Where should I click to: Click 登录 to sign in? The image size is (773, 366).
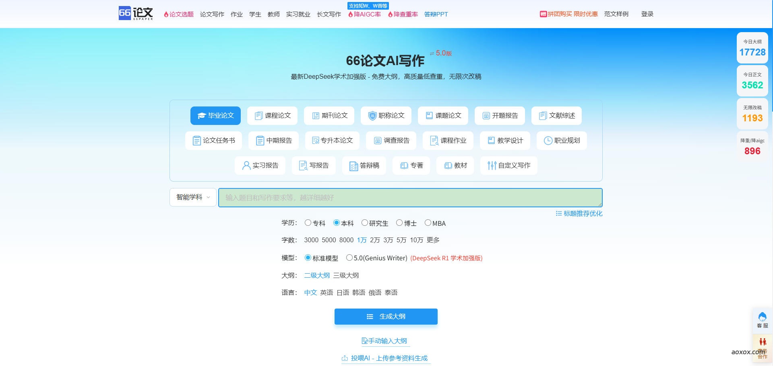pos(647,14)
